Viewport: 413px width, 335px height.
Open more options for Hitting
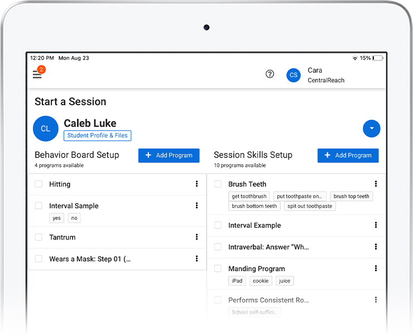[x=197, y=184]
